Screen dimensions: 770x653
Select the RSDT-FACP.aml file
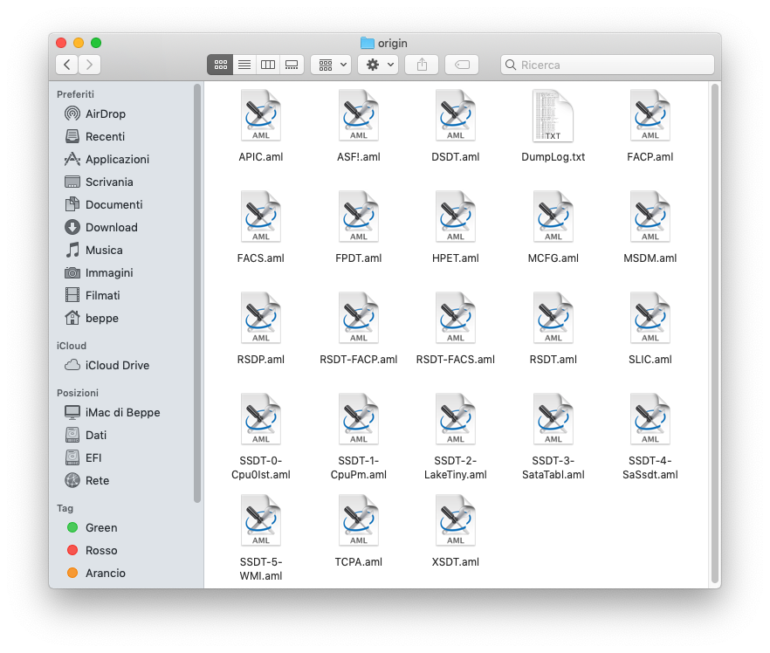pos(359,328)
